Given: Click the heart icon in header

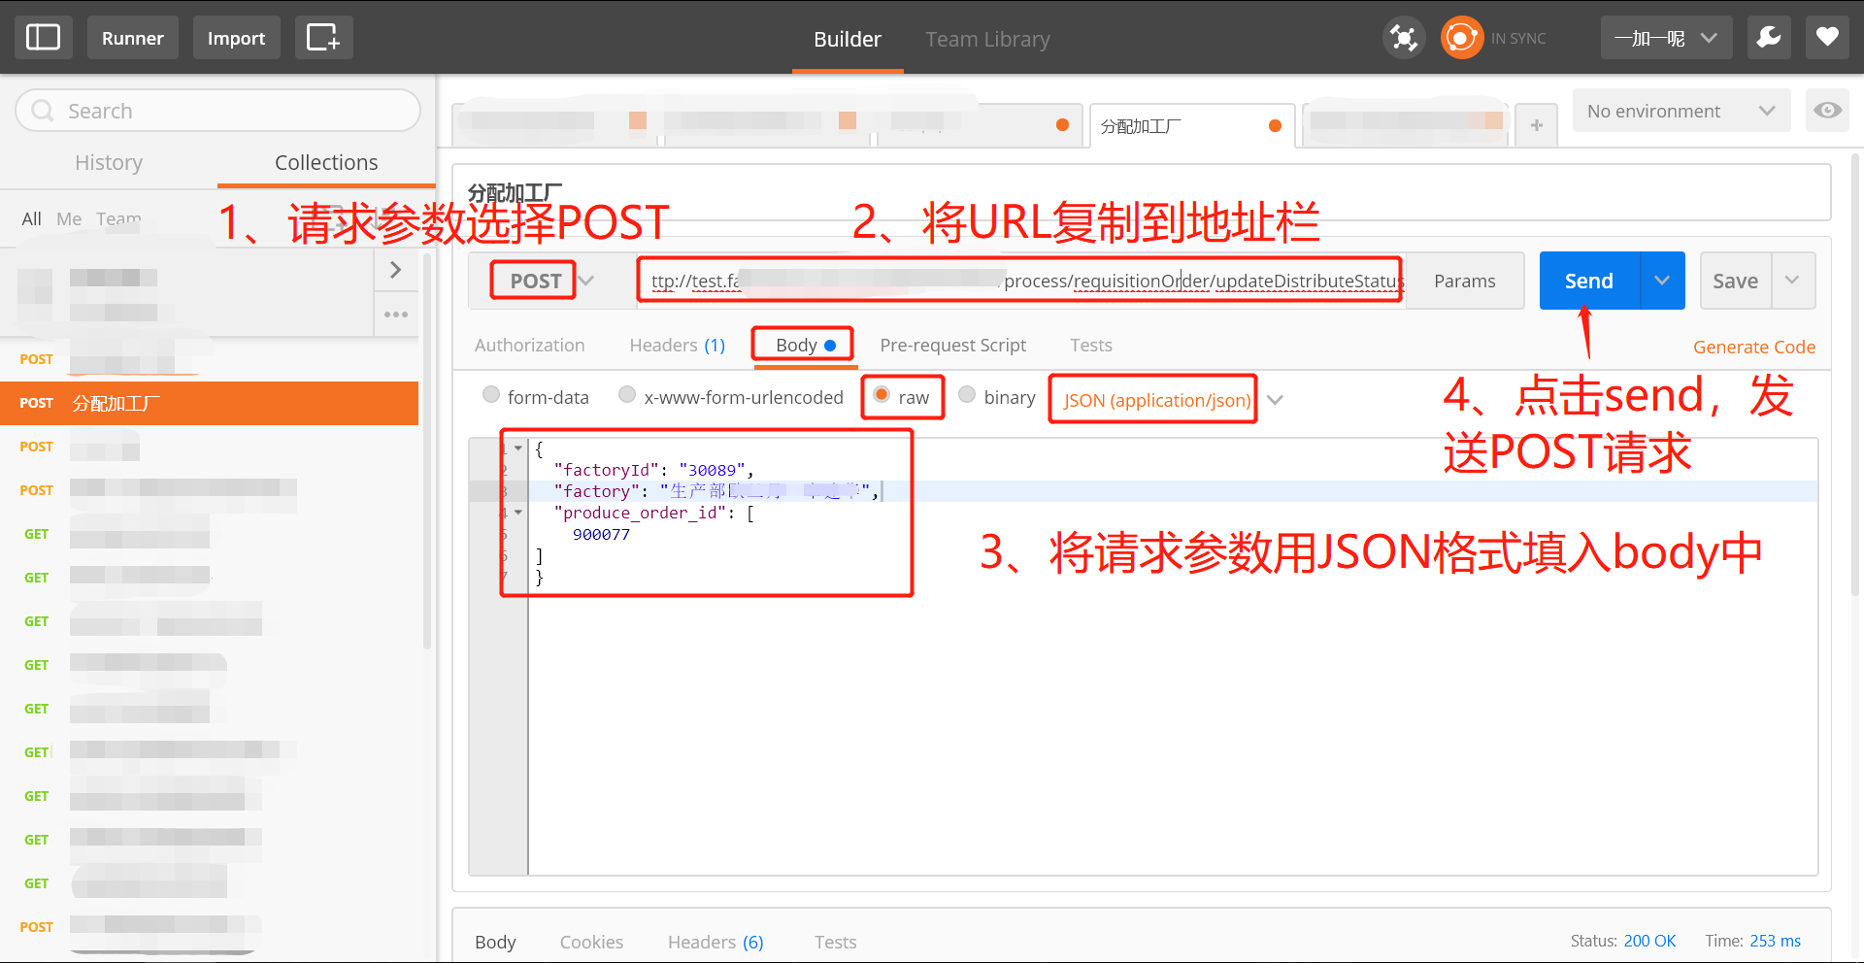Looking at the screenshot, I should point(1827,38).
